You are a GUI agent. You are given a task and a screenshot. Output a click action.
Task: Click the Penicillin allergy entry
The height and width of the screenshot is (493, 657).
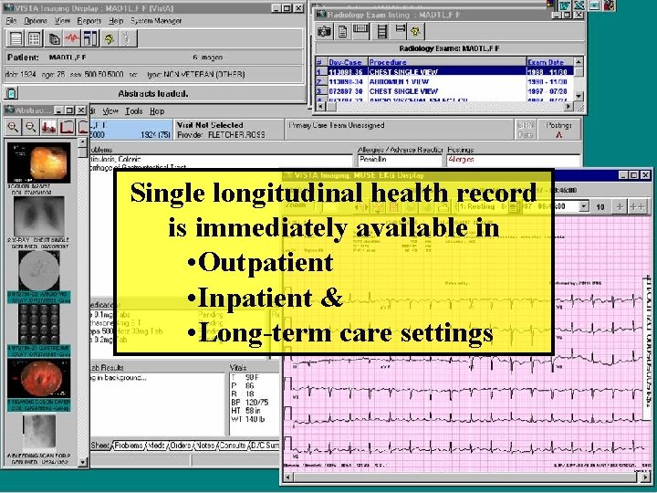pyautogui.click(x=373, y=160)
